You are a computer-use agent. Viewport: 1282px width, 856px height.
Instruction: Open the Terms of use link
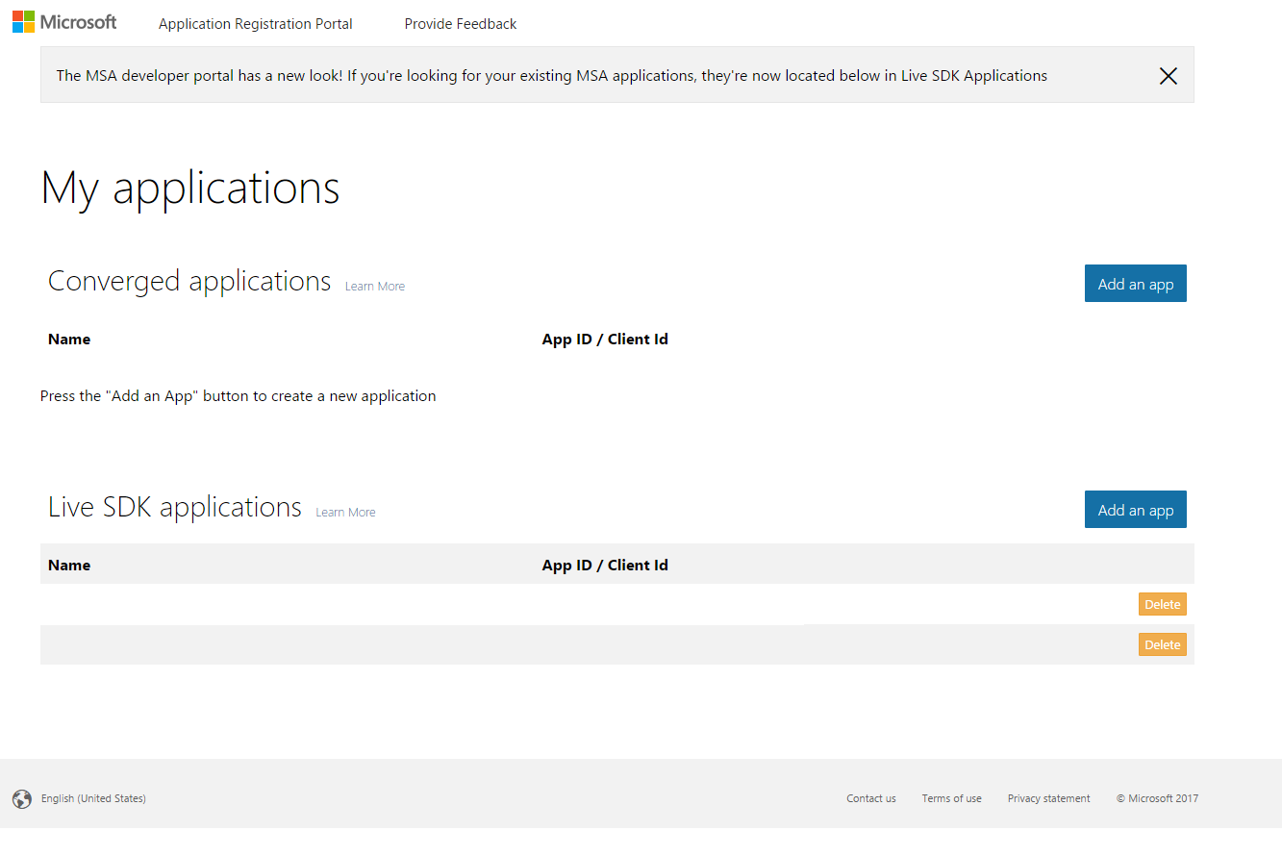coord(951,799)
